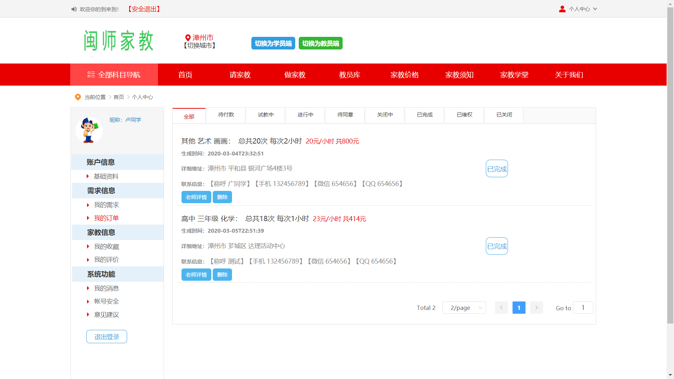Delete the 高中 三年级 化学 order
This screenshot has width=674, height=379.
click(222, 275)
